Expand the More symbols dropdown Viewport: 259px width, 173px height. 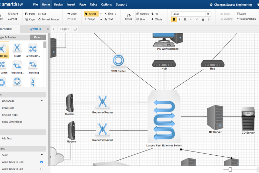tap(38, 37)
